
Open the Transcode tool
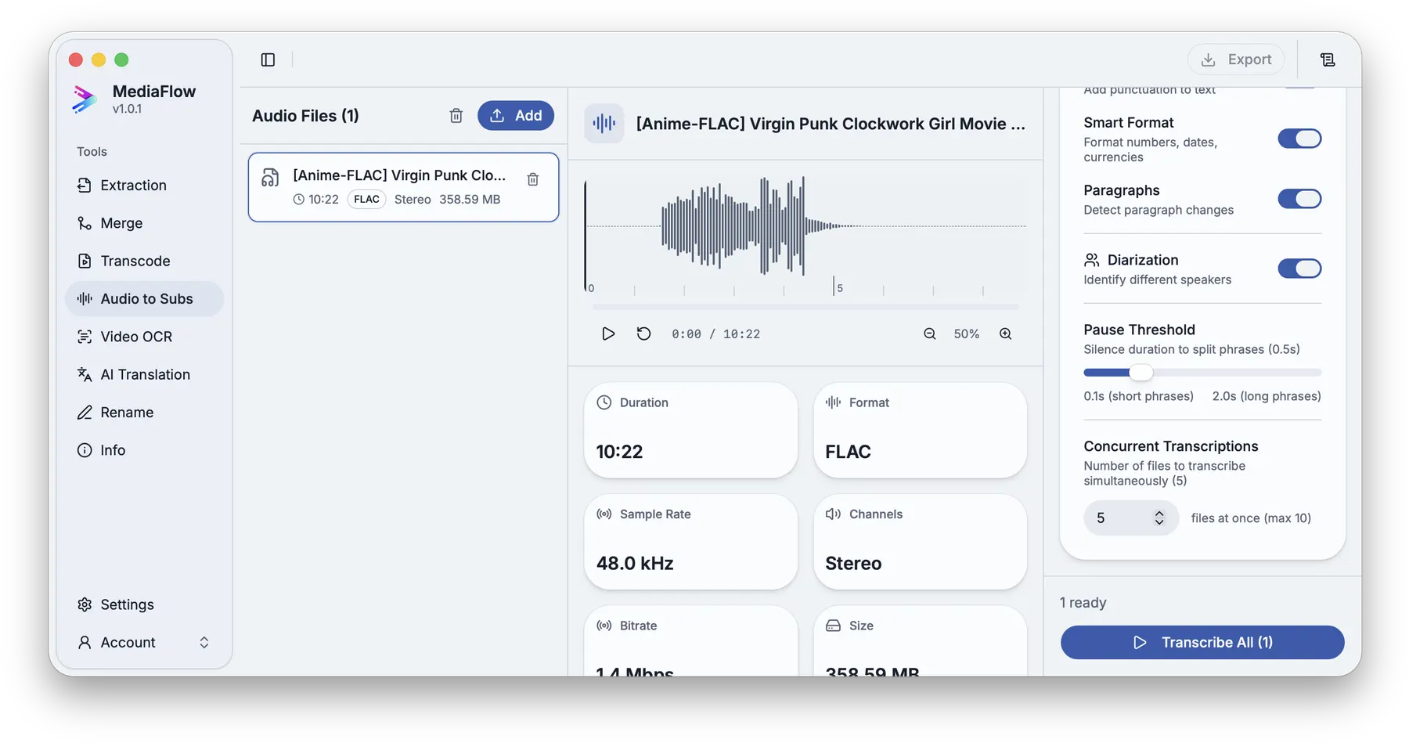[x=144, y=261]
